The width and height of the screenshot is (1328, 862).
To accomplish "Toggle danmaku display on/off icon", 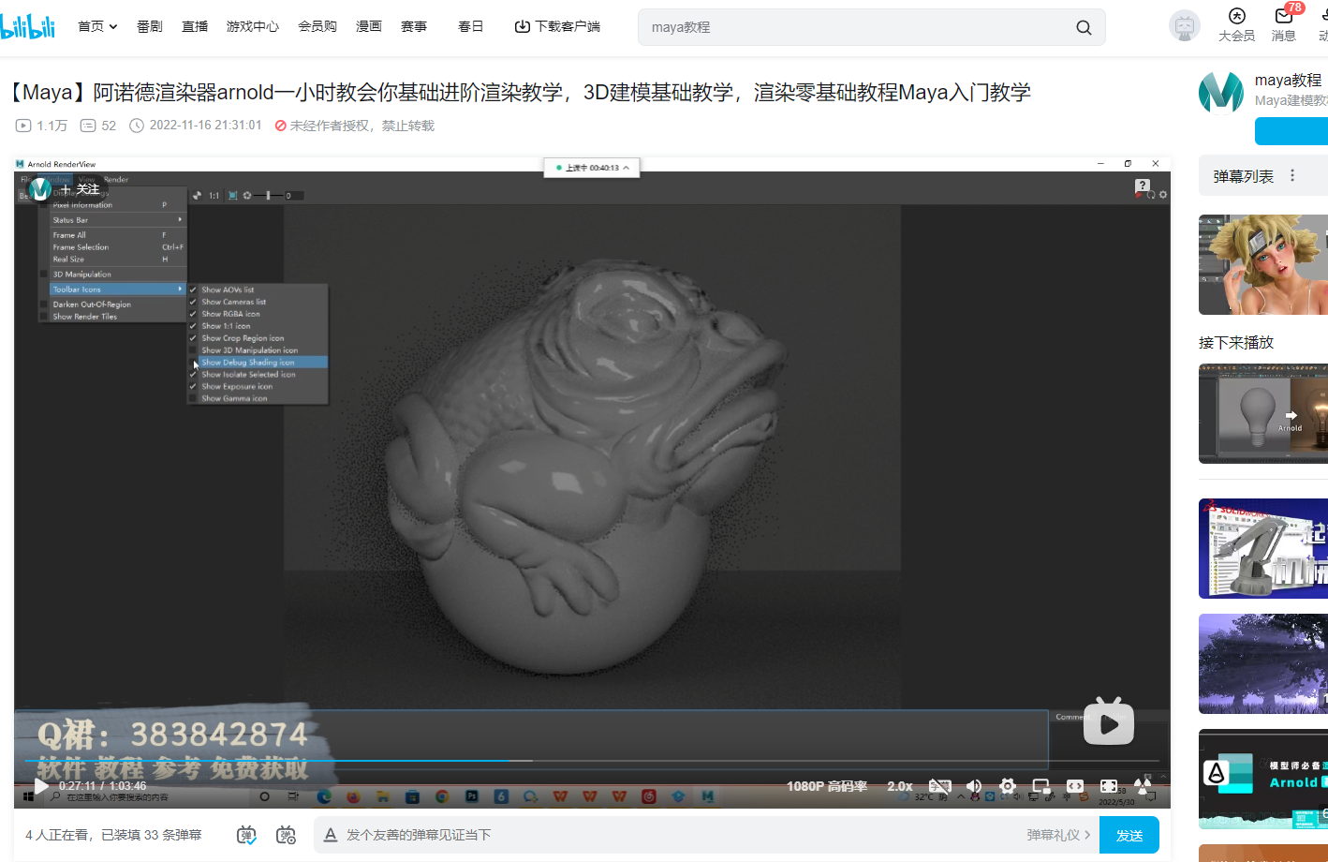I will click(x=246, y=835).
